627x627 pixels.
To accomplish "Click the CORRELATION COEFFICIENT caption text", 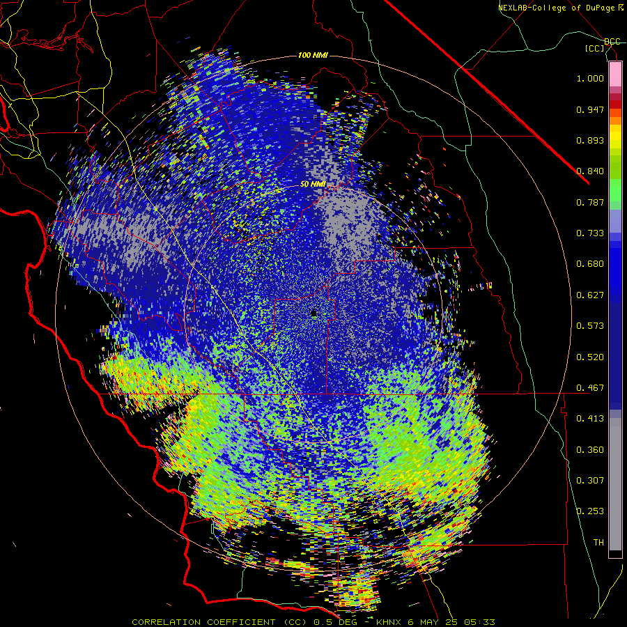I will 203,622.
